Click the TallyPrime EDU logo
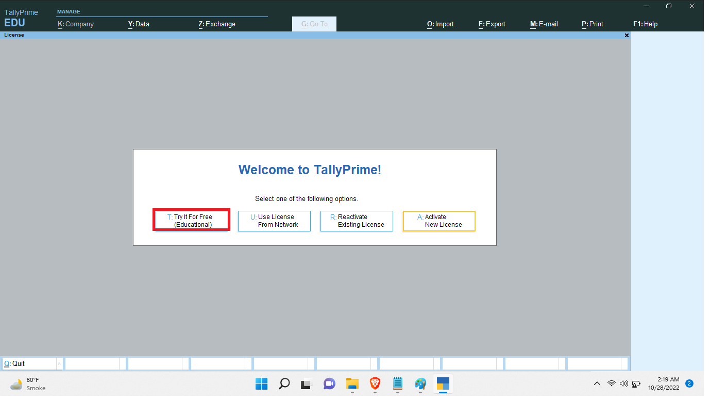The height and width of the screenshot is (401, 710). (x=21, y=18)
